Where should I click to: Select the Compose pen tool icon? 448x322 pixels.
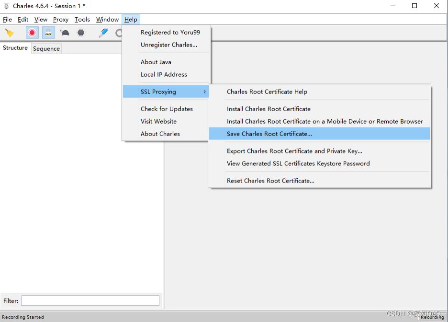click(103, 33)
